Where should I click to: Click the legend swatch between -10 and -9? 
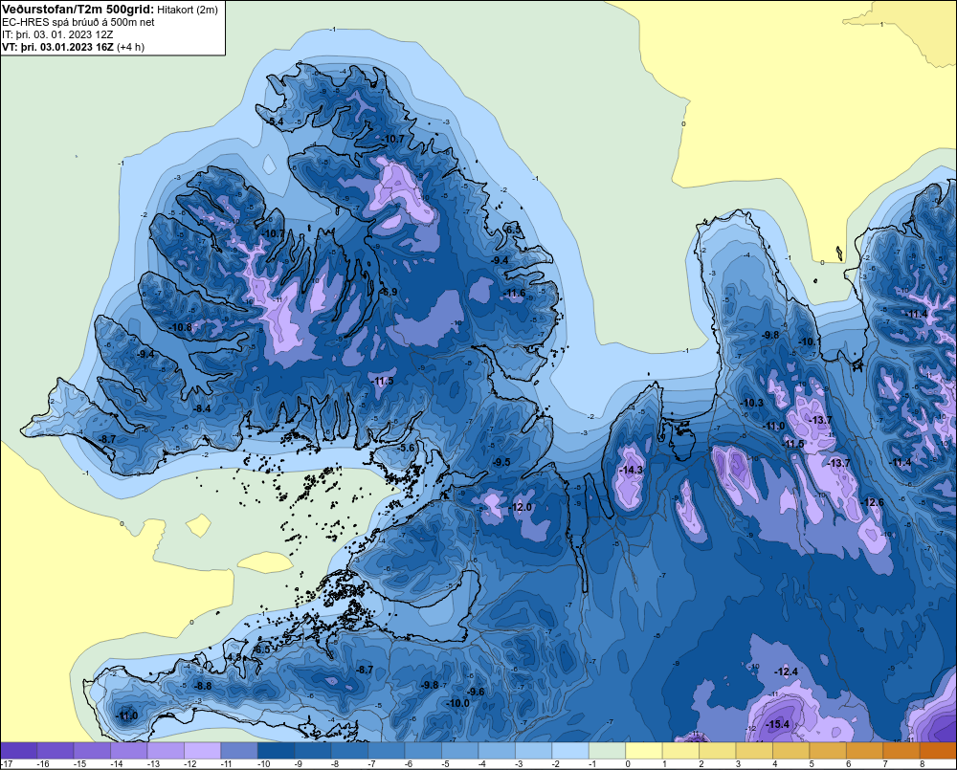pyautogui.click(x=277, y=751)
